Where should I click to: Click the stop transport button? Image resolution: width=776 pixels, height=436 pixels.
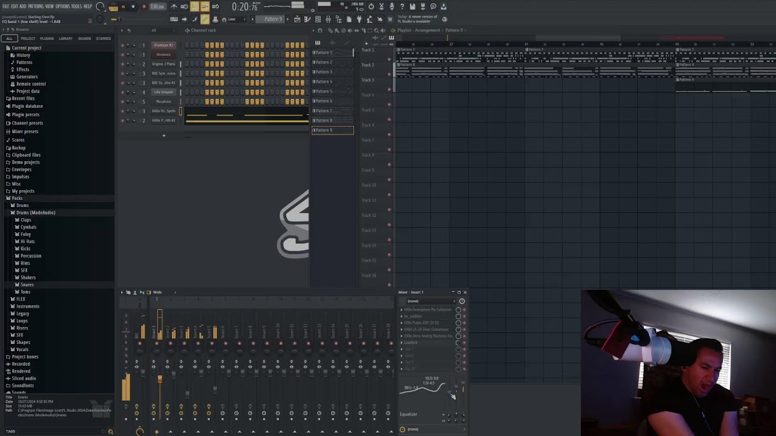point(133,7)
